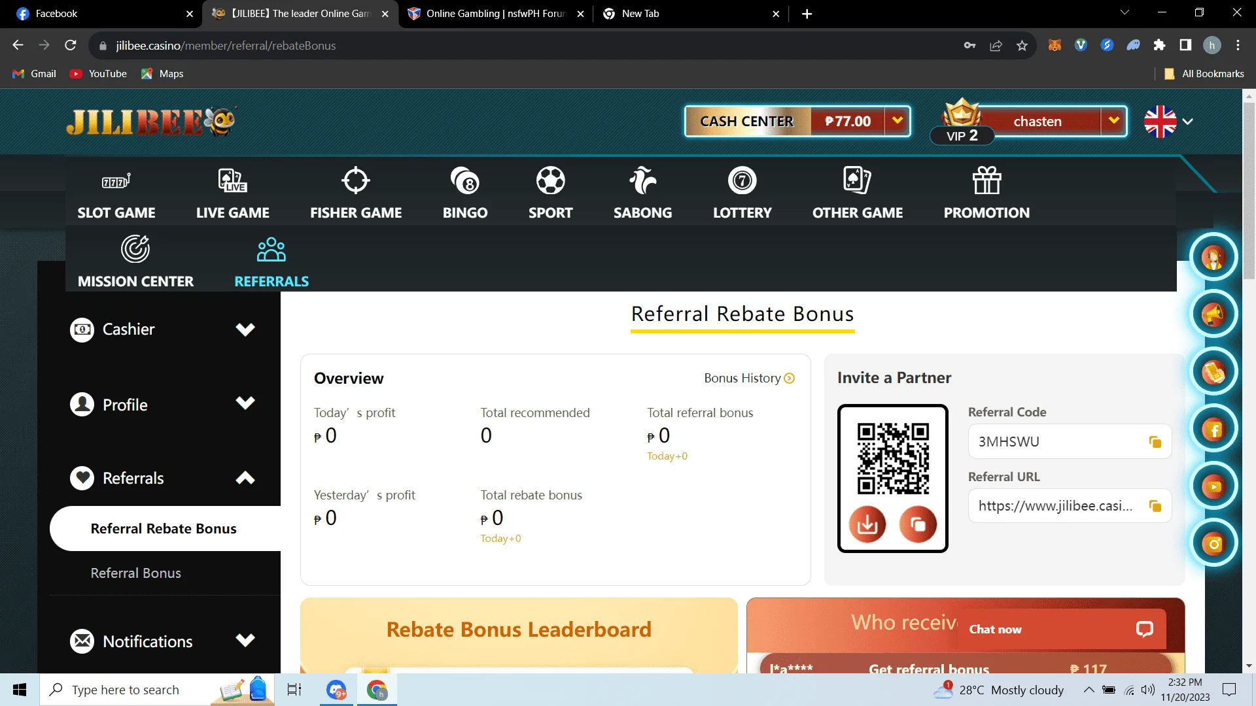Select Referral Bonus menu item
Screen dimensions: 1256x706
(x=136, y=573)
